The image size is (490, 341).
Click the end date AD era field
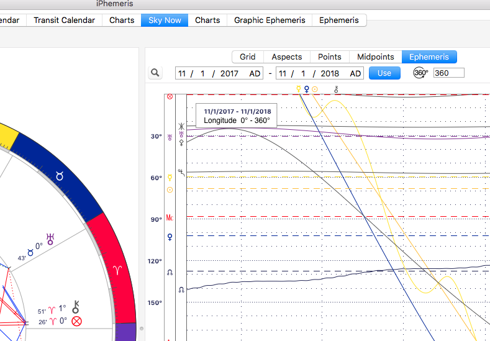point(355,73)
